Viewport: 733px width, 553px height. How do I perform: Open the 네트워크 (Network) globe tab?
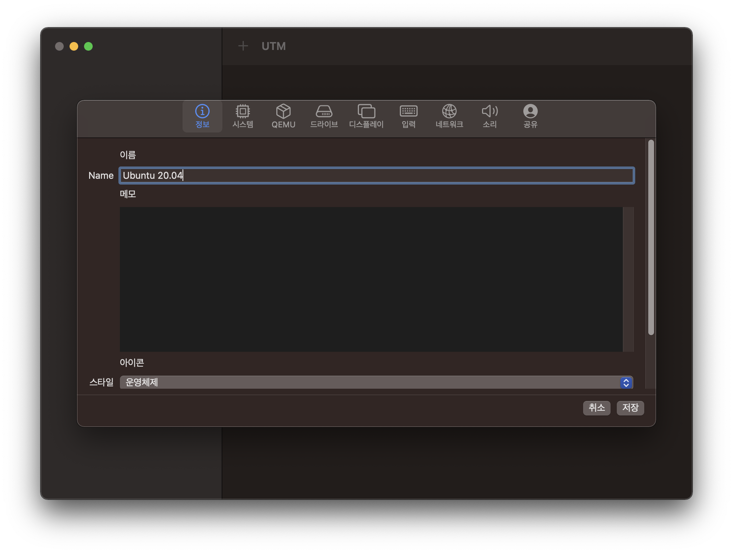[x=449, y=116]
